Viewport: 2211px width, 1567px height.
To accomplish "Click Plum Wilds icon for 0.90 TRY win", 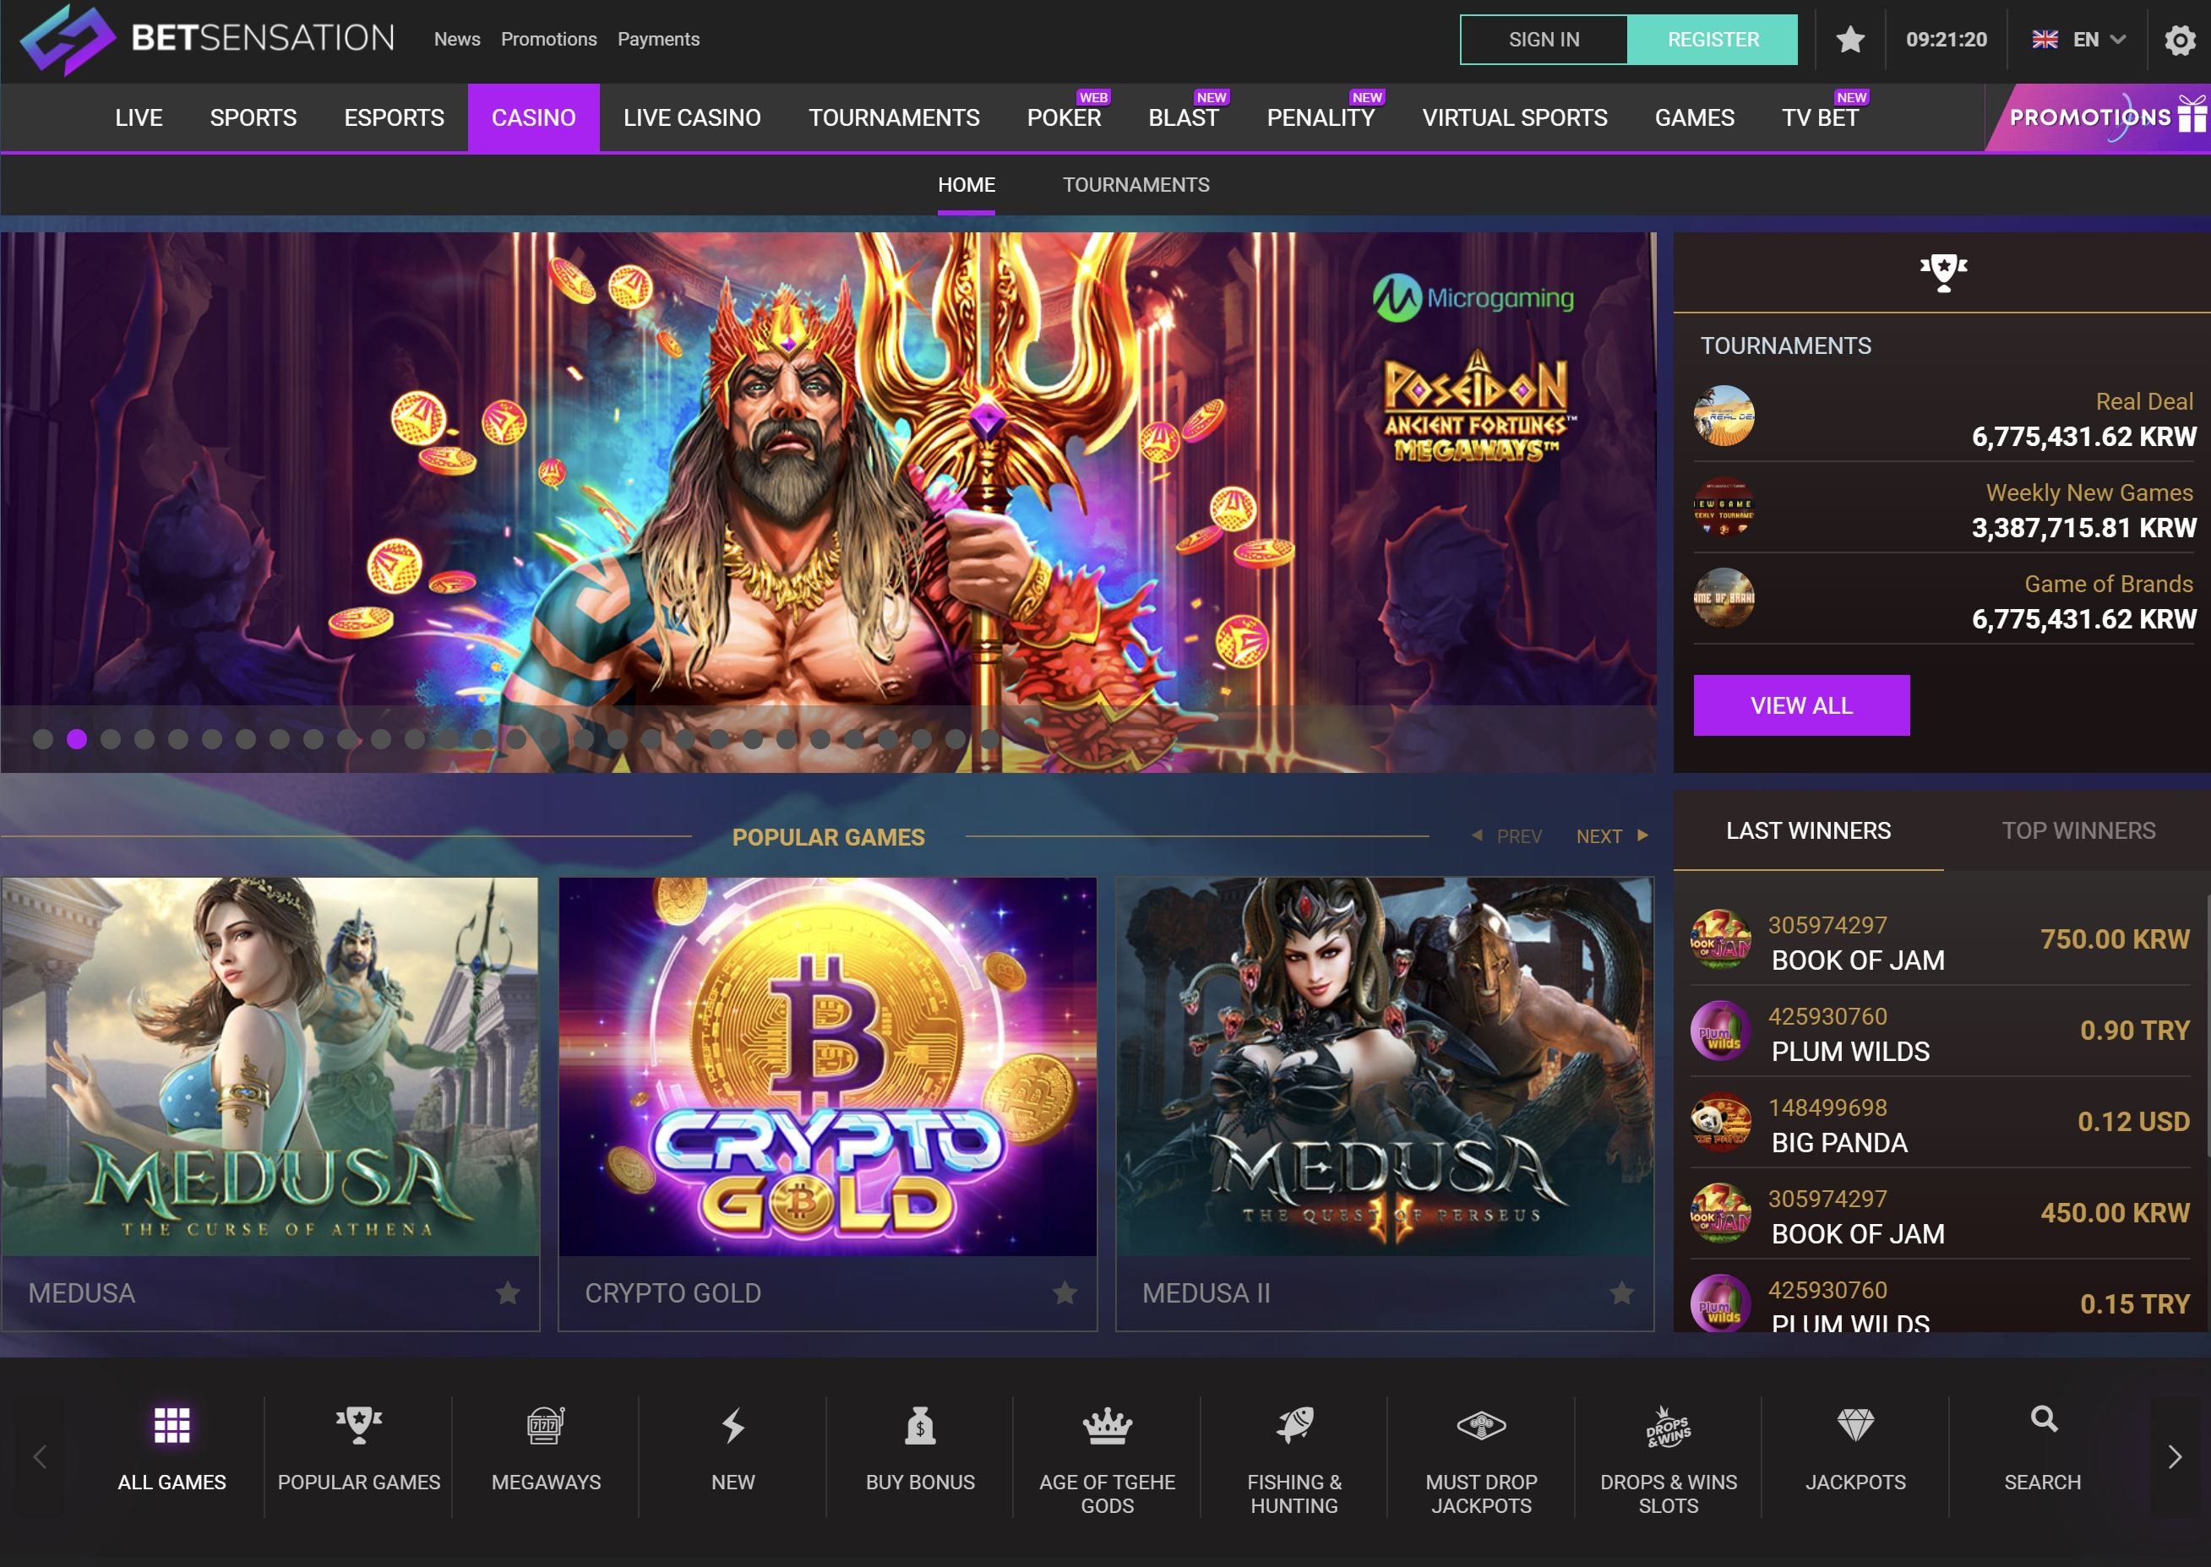I will click(1721, 1031).
